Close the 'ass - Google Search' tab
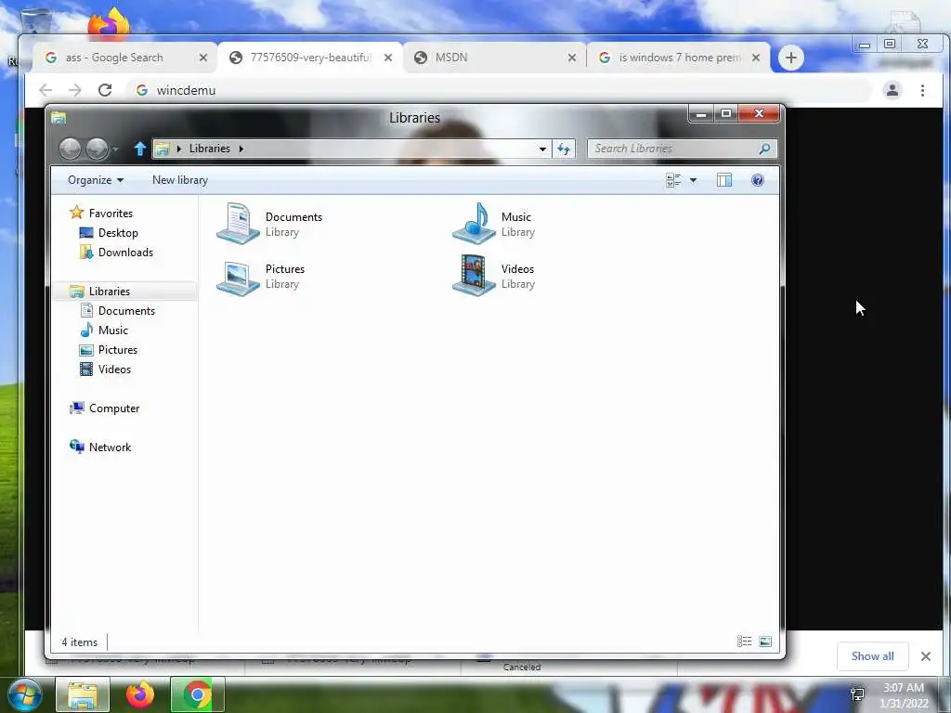This screenshot has height=713, width=951. (x=203, y=58)
